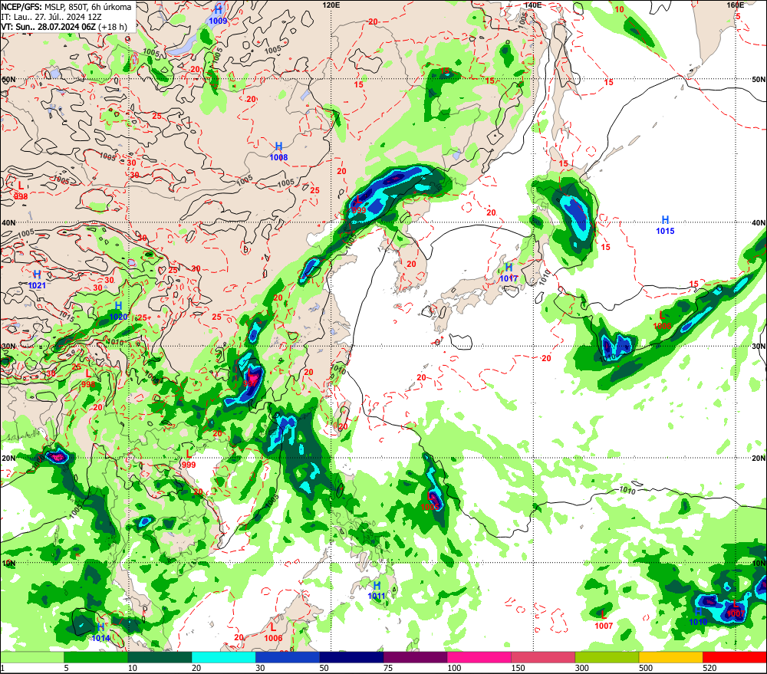Select the dark green 10–20 legend swatch
This screenshot has height=674, width=767.
click(x=160, y=657)
